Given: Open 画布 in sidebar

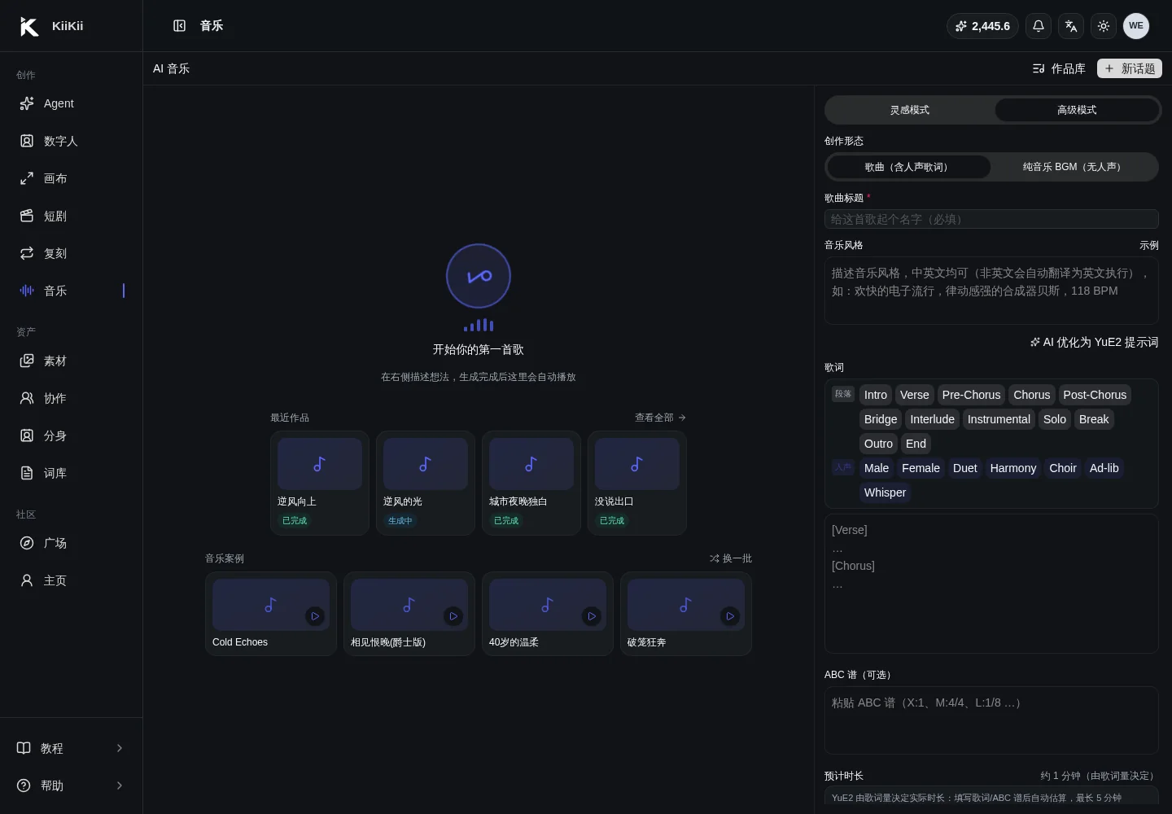Looking at the screenshot, I should point(72,178).
